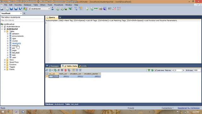Collapse the Tables folder

click(5, 31)
